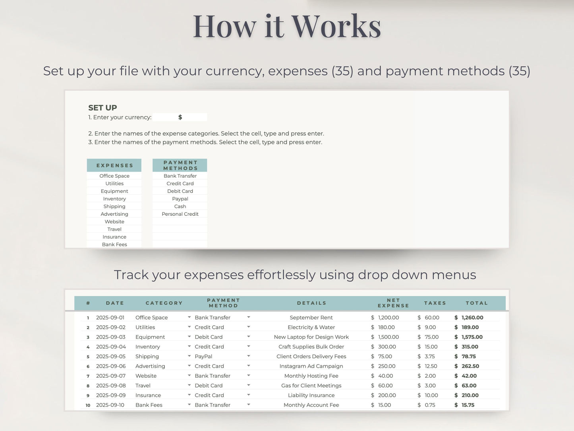The width and height of the screenshot is (574, 431).
Task: Open the Category dropdown for Instagram Ad Campaign
Action: point(189,366)
